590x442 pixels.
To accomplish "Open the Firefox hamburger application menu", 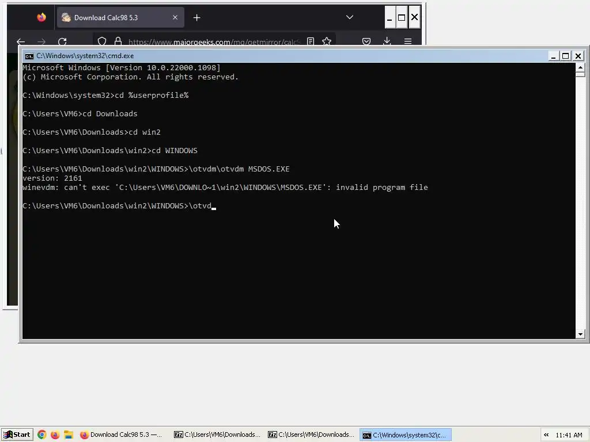I will [407, 41].
